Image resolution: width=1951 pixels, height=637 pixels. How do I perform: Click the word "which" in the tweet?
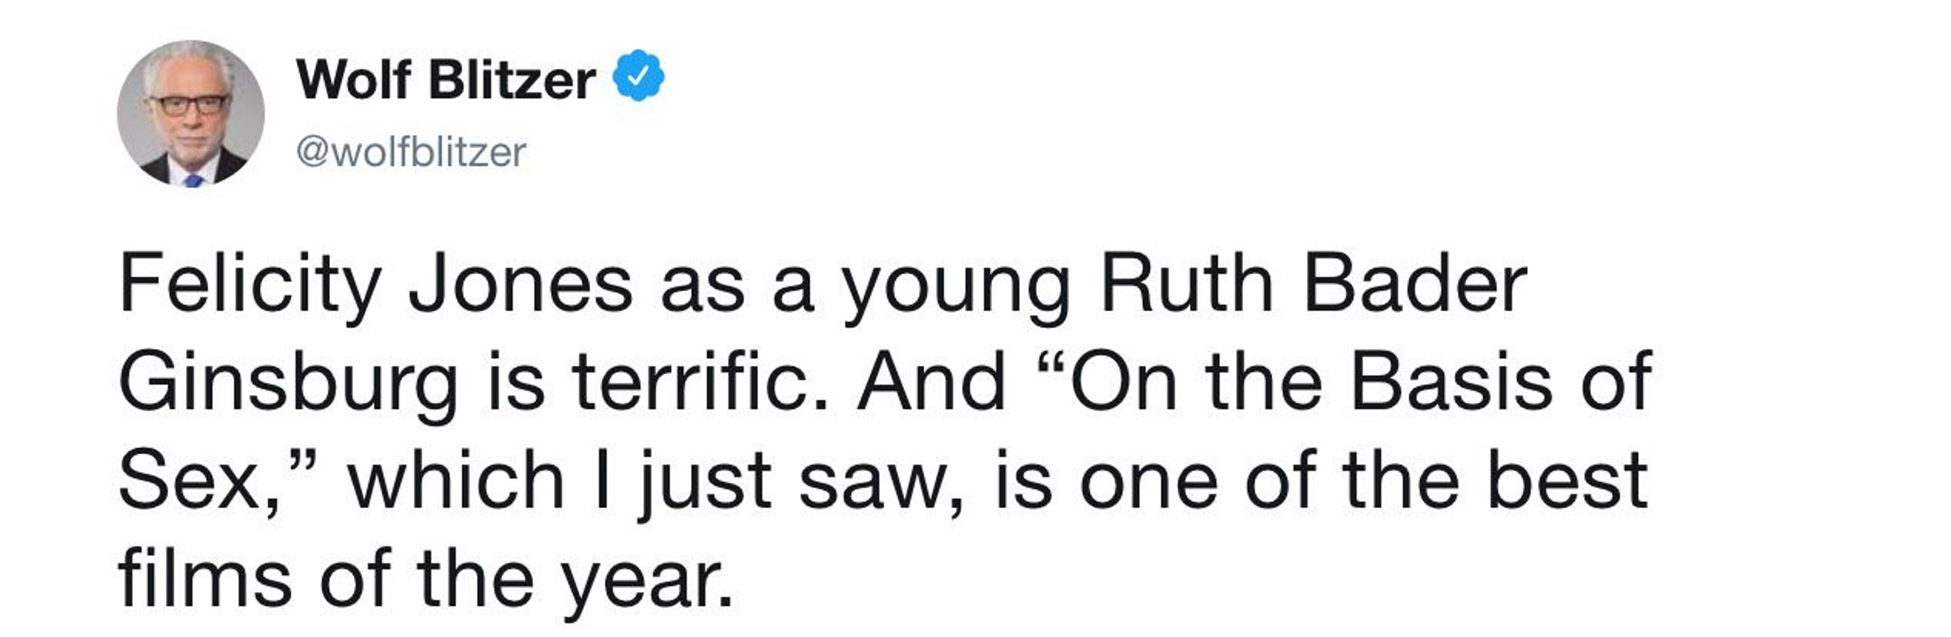457,480
